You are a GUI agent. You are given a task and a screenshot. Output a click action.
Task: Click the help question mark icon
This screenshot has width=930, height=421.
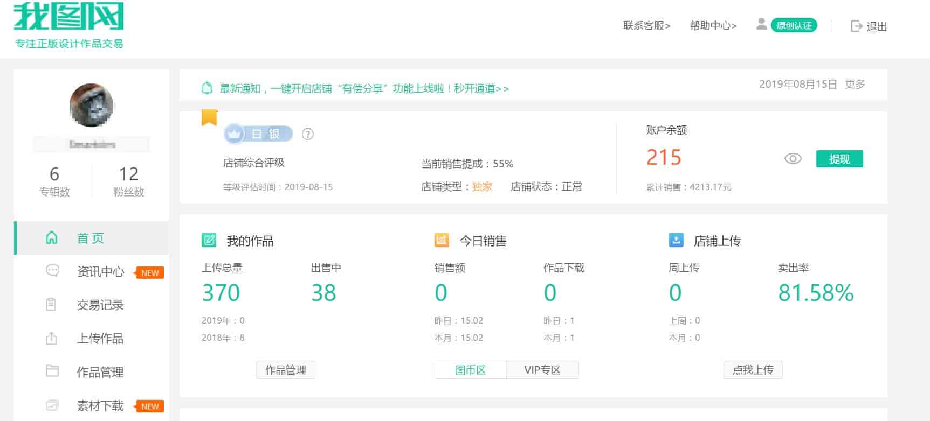coord(307,134)
